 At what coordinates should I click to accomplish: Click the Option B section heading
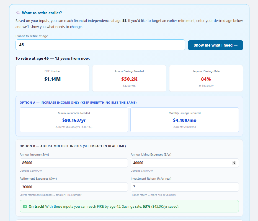(x=73, y=146)
